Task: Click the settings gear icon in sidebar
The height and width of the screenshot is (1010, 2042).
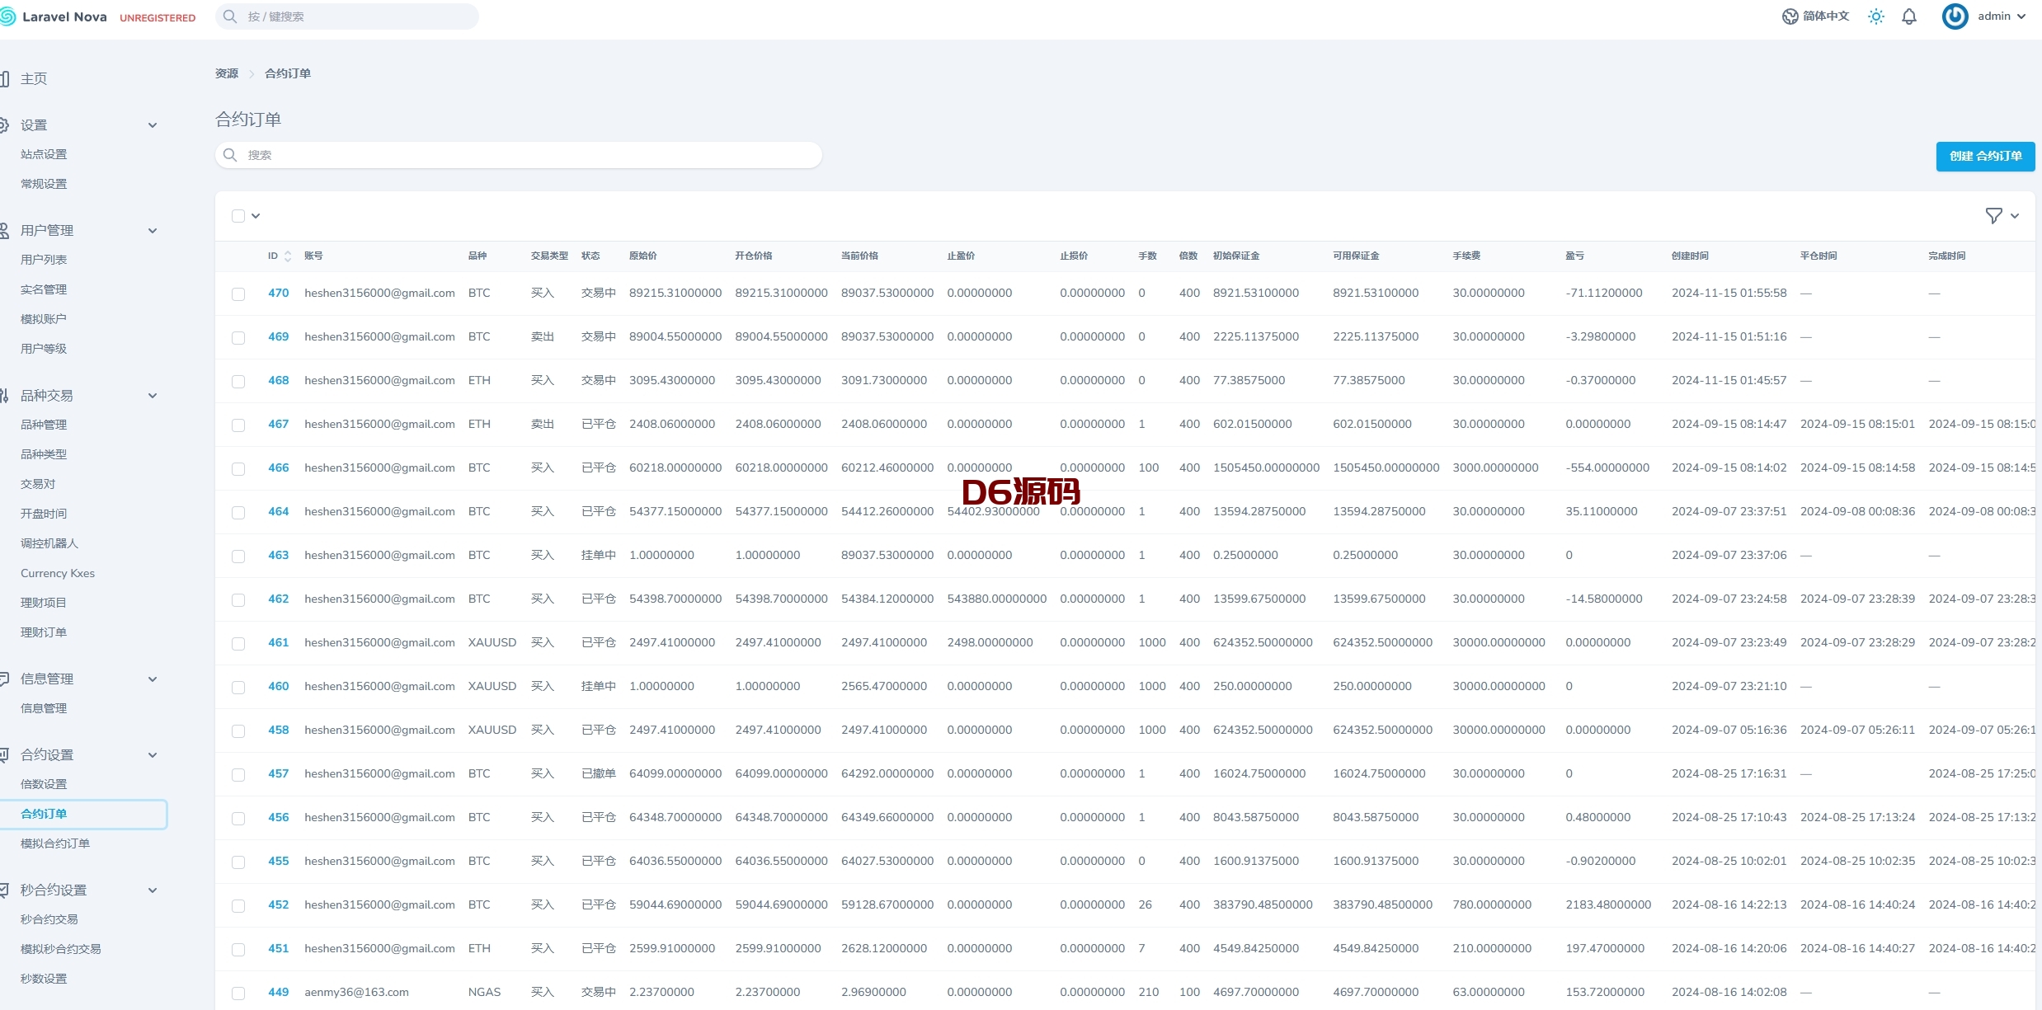Action: click(x=4, y=125)
